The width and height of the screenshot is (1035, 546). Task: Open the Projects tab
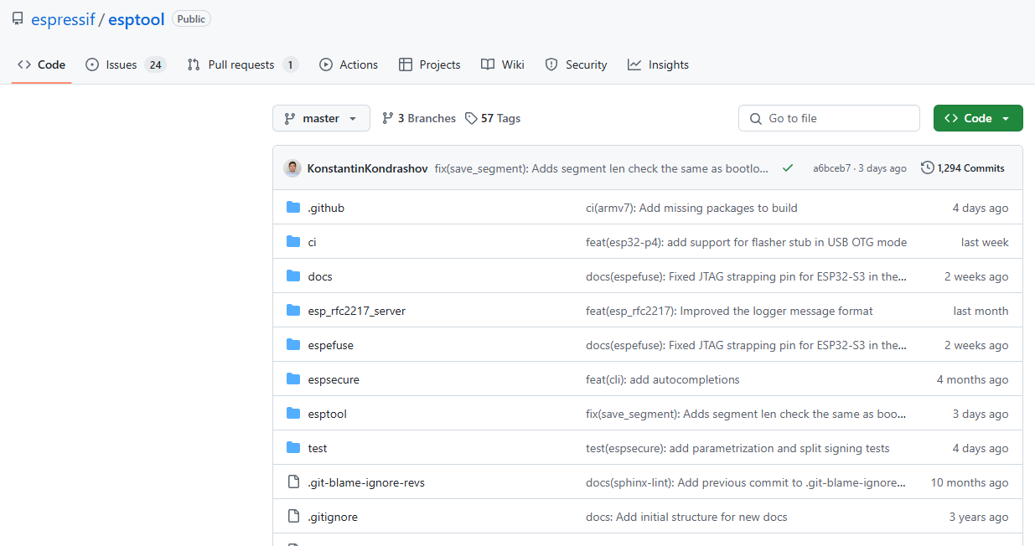[430, 64]
